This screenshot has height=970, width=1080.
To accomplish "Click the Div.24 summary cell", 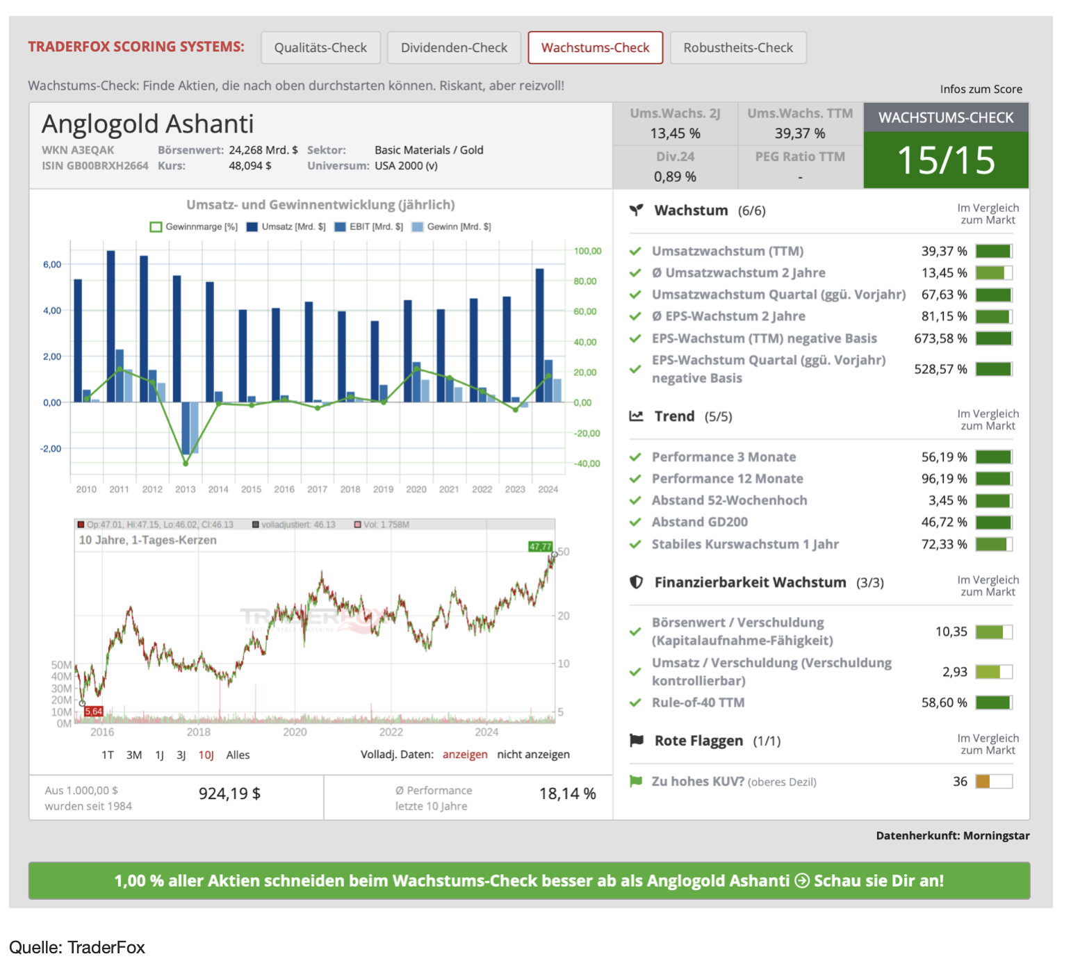I will click(x=675, y=167).
